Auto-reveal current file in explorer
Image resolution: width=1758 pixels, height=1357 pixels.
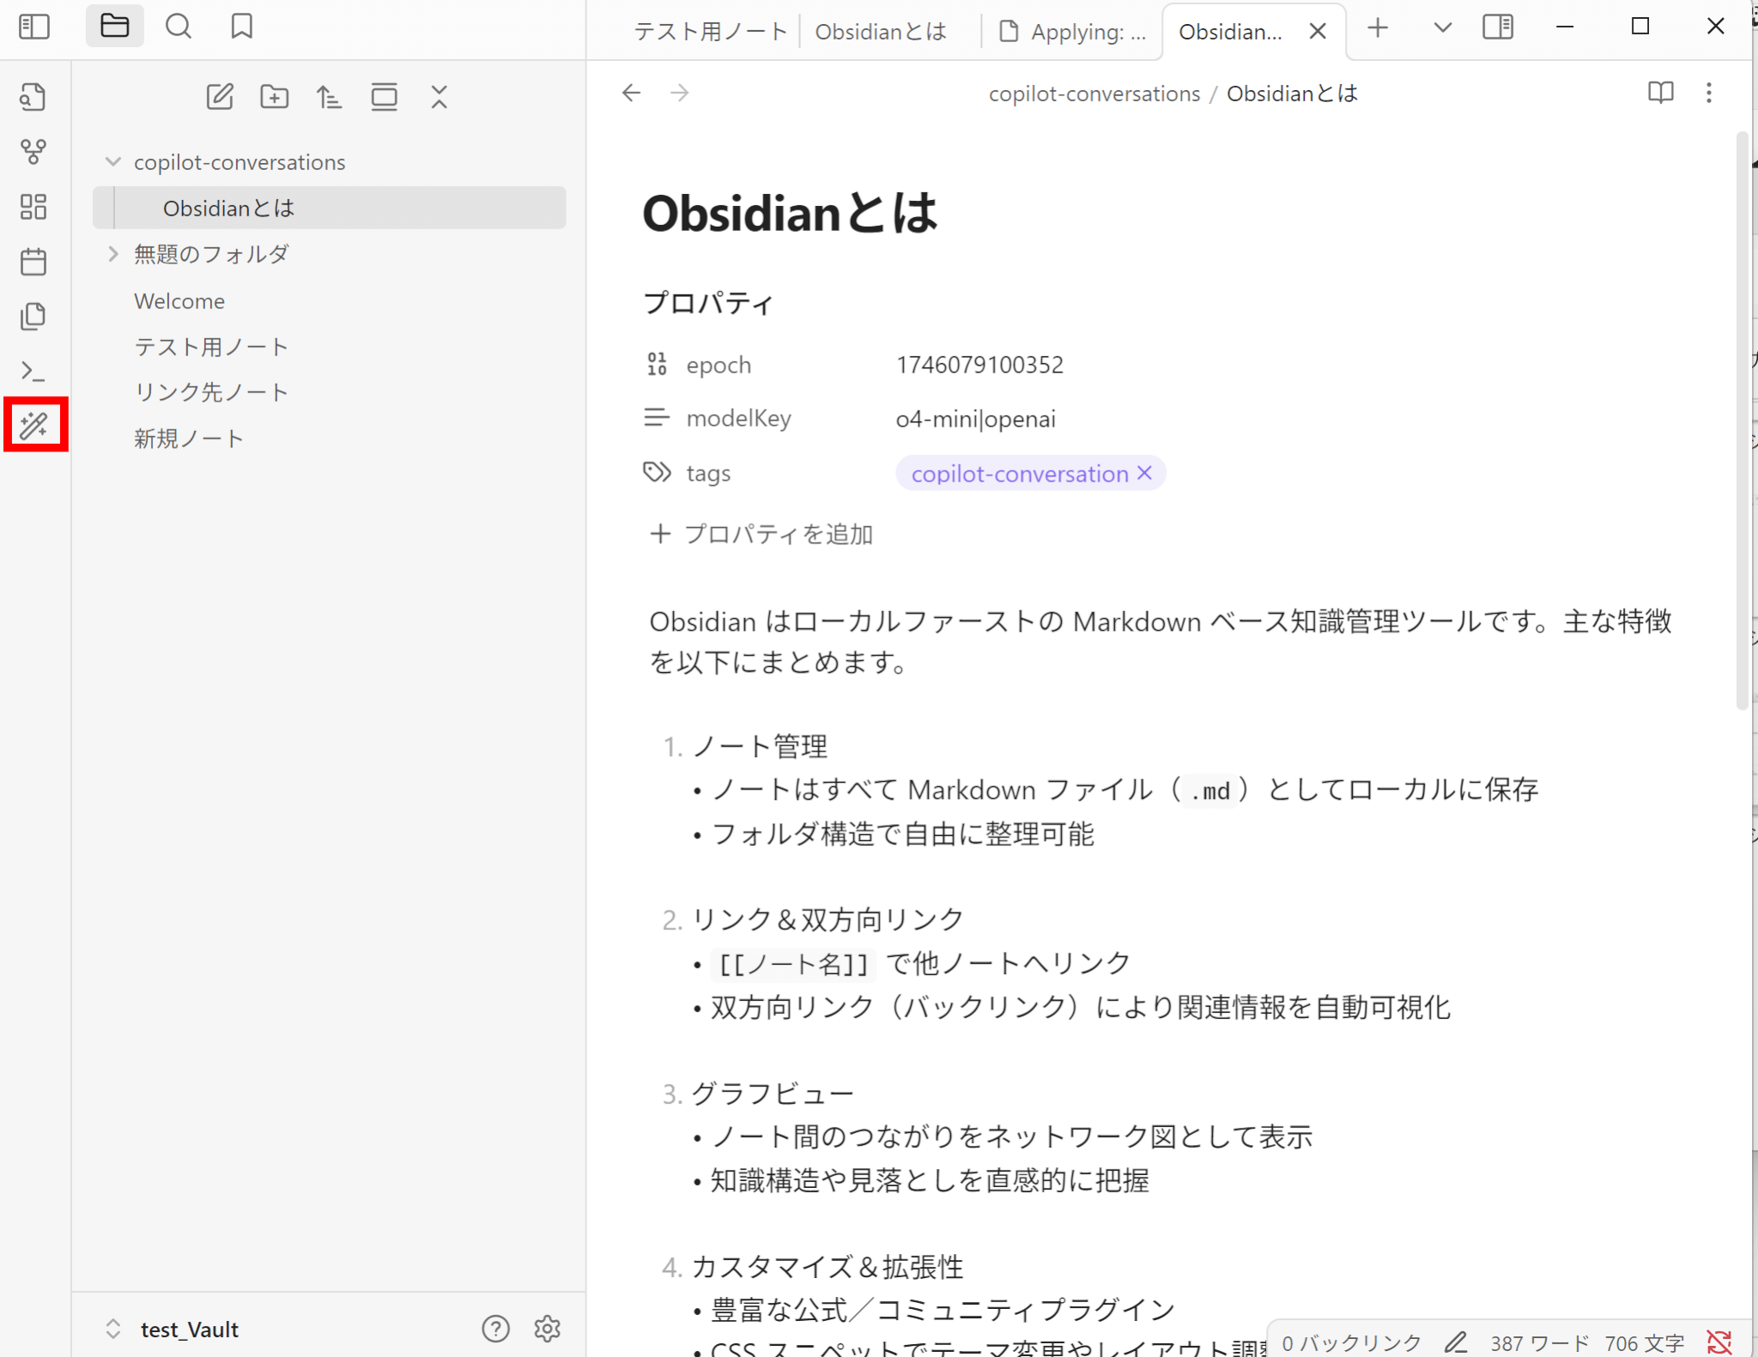385,97
